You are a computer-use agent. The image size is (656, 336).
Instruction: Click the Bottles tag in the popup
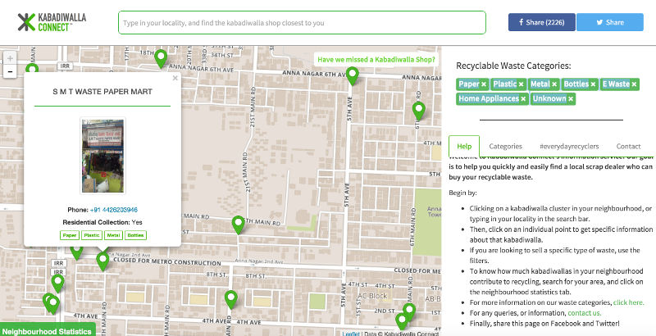(135, 235)
